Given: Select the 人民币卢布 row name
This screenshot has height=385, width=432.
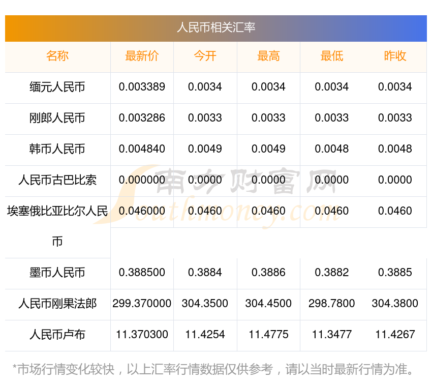Looking at the screenshot, I should pyautogui.click(x=57, y=335).
